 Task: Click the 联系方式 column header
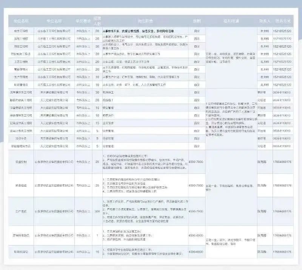pos(283,21)
